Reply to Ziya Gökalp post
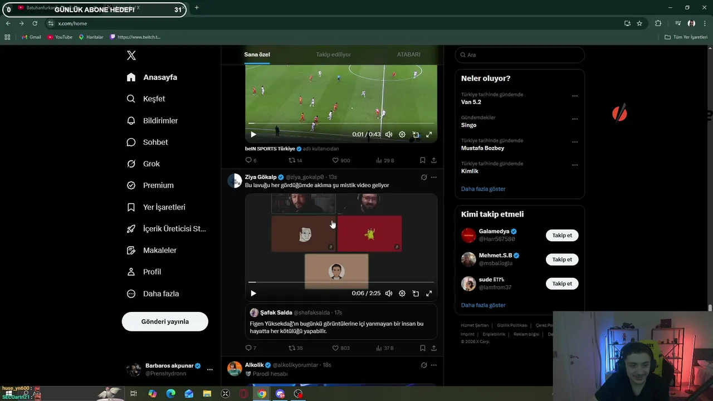713x401 pixels. (251, 348)
